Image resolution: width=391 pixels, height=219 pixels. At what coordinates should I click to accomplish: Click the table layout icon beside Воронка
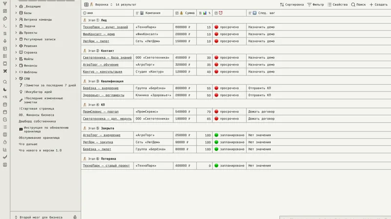pyautogui.click(x=87, y=4)
